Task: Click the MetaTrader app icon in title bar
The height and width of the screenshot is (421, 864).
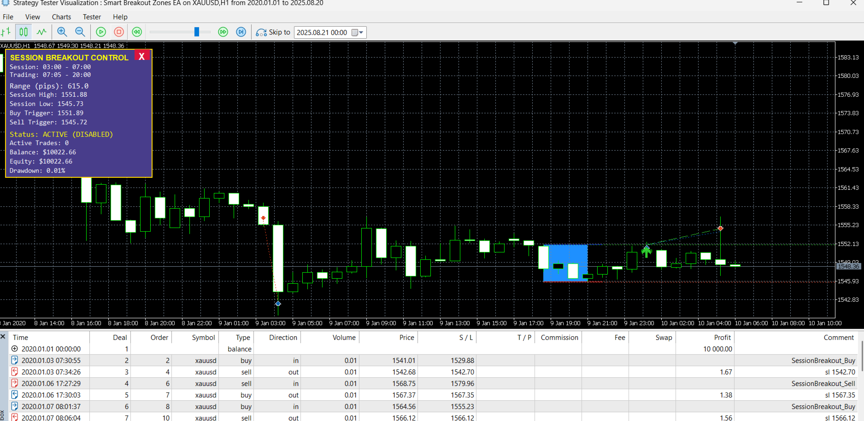Action: [x=5, y=3]
